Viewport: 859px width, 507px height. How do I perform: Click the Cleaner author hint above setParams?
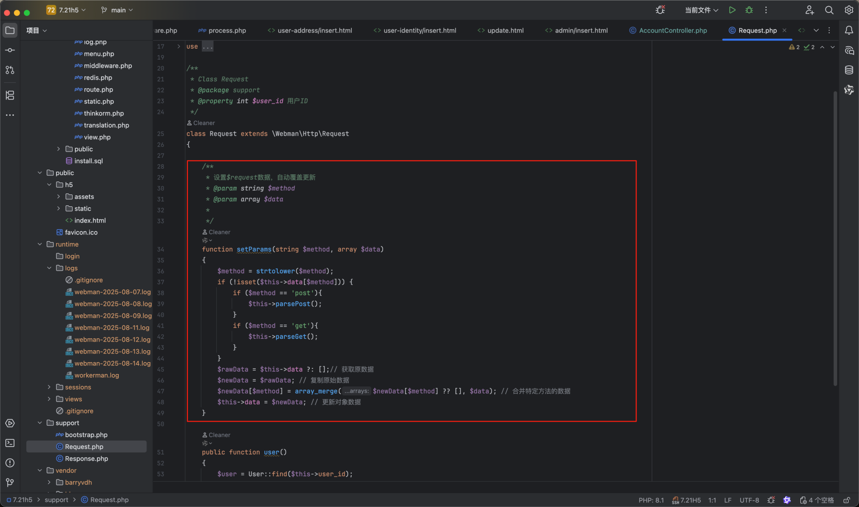point(216,232)
